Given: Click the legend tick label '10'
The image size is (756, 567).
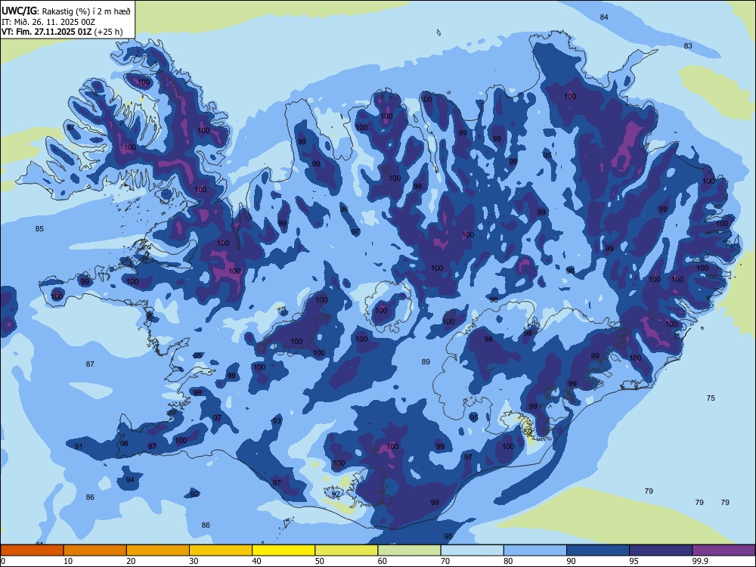Looking at the screenshot, I should click(68, 561).
